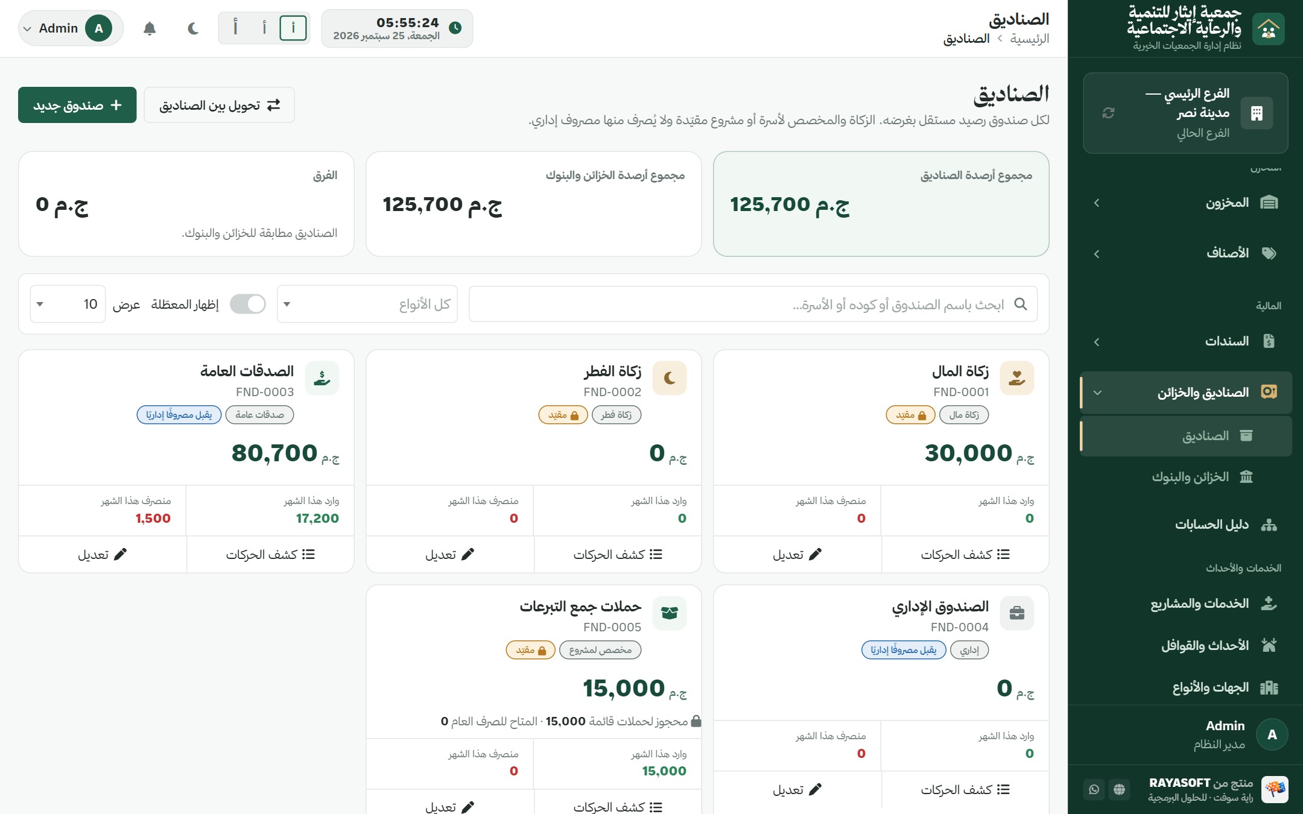Click the fund search input field
The height and width of the screenshot is (814, 1303).
[753, 304]
